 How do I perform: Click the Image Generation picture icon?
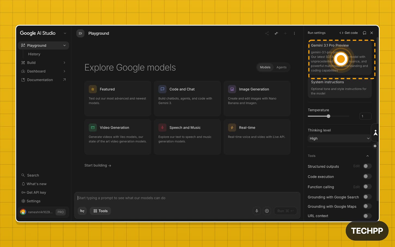pos(232,89)
